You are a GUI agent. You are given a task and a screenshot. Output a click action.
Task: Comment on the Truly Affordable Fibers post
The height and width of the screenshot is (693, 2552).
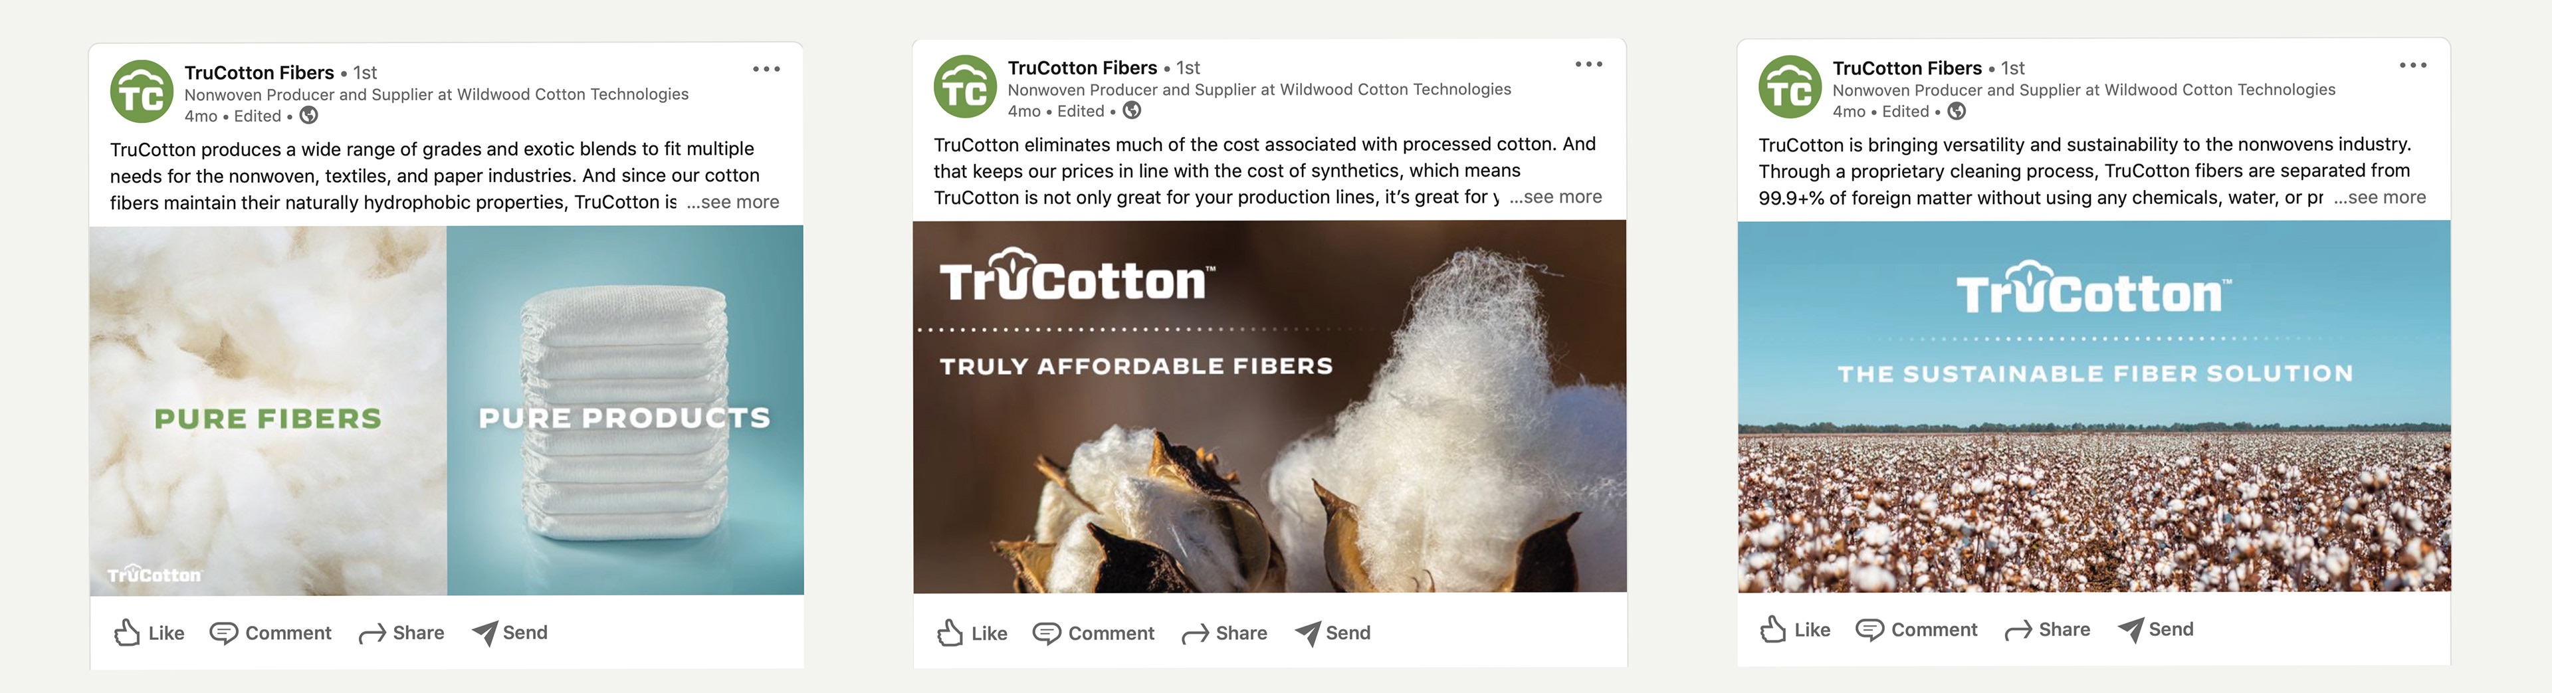pyautogui.click(x=1094, y=633)
